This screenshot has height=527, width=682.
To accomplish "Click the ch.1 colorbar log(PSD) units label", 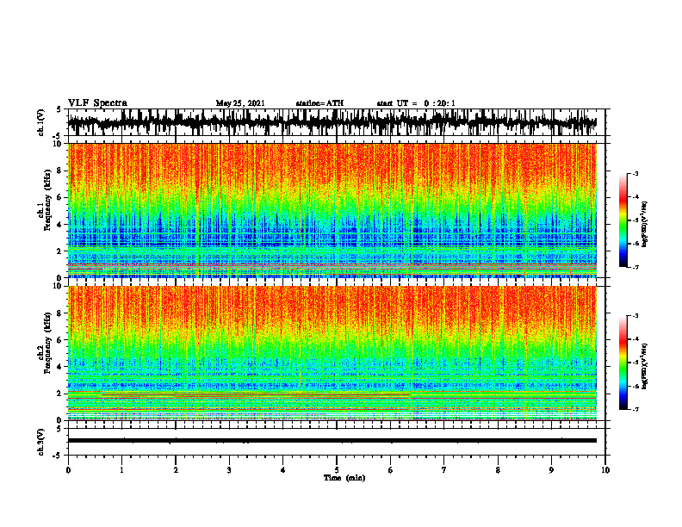I will tap(645, 225).
